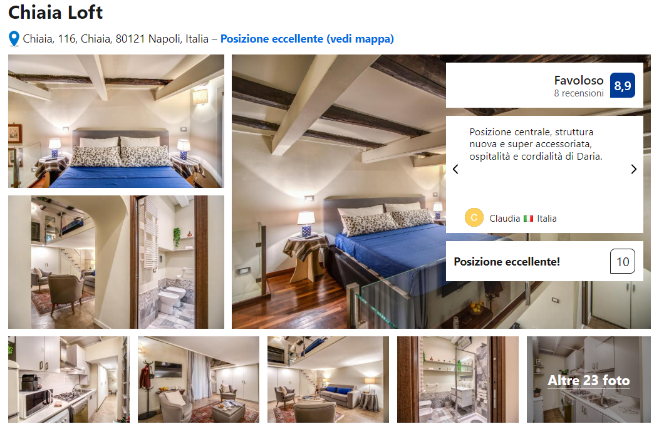This screenshot has width=659, height=429.
Task: Click the blue map pin icon
Action: point(14,39)
